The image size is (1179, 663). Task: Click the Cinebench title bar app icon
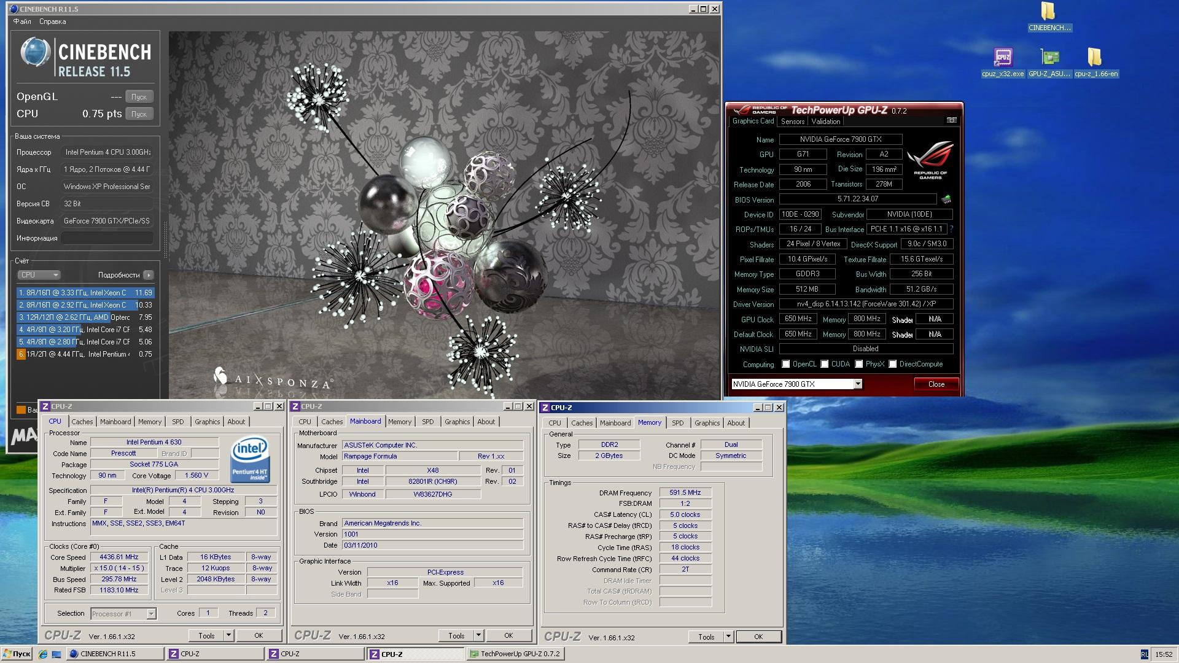point(14,9)
